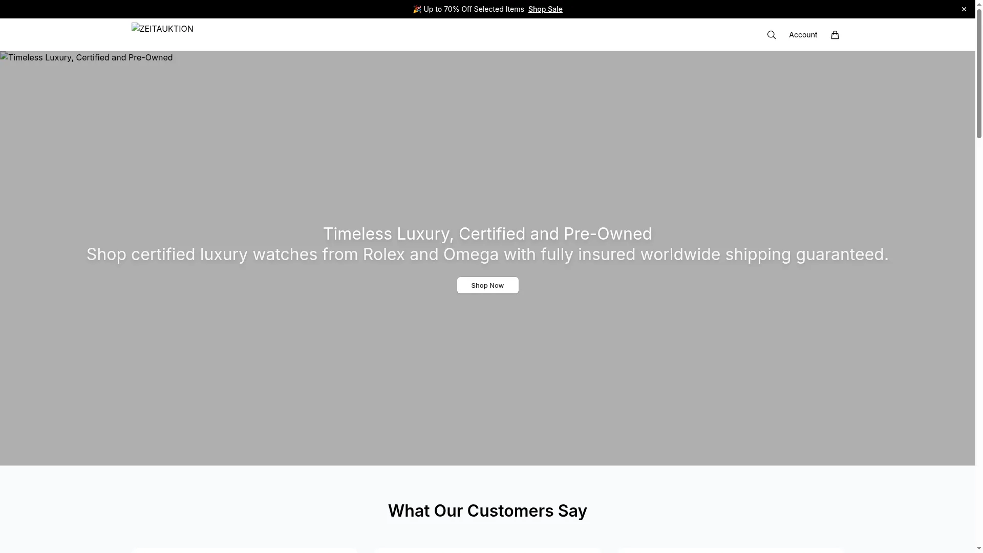The height and width of the screenshot is (553, 983).
Task: Dismiss the promo announcement banner
Action: coord(964,9)
